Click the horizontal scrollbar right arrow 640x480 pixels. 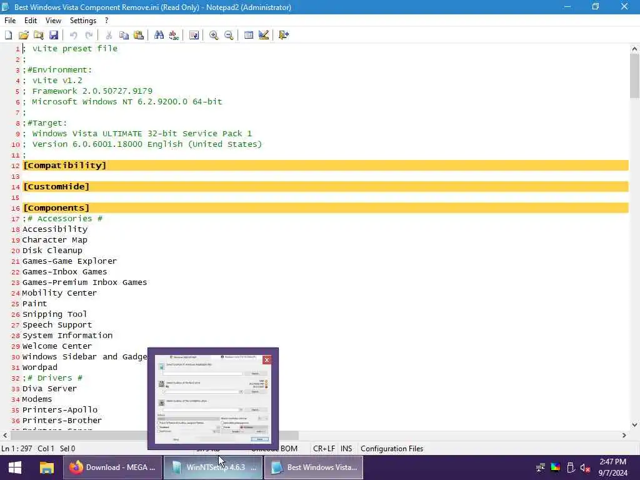coord(624,436)
